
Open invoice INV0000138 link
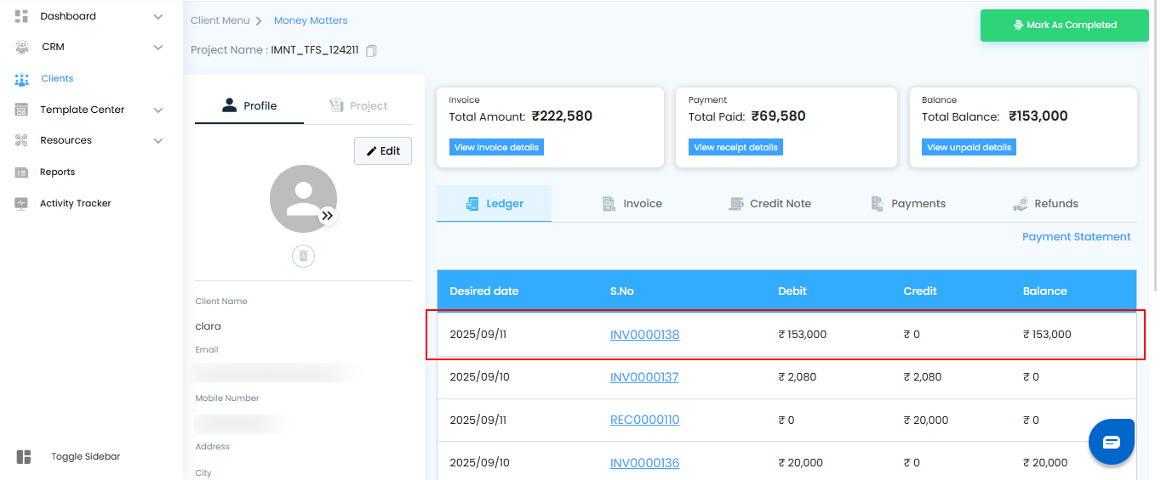(x=645, y=335)
